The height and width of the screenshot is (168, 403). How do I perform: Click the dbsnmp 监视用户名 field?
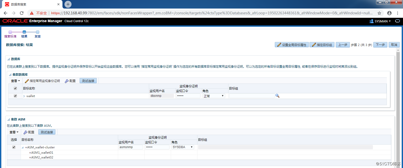[162, 96]
